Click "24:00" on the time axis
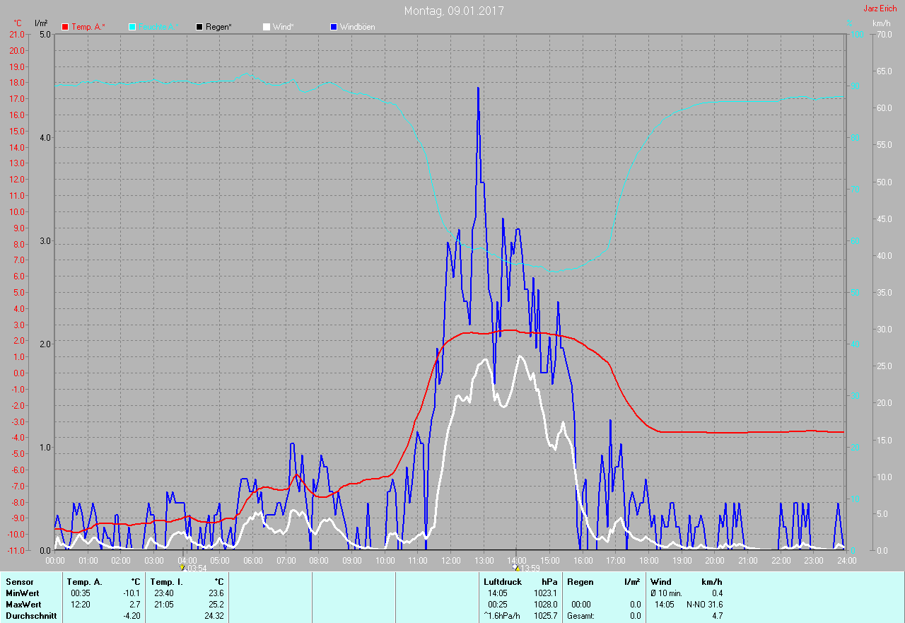The height and width of the screenshot is (623, 905). (846, 560)
